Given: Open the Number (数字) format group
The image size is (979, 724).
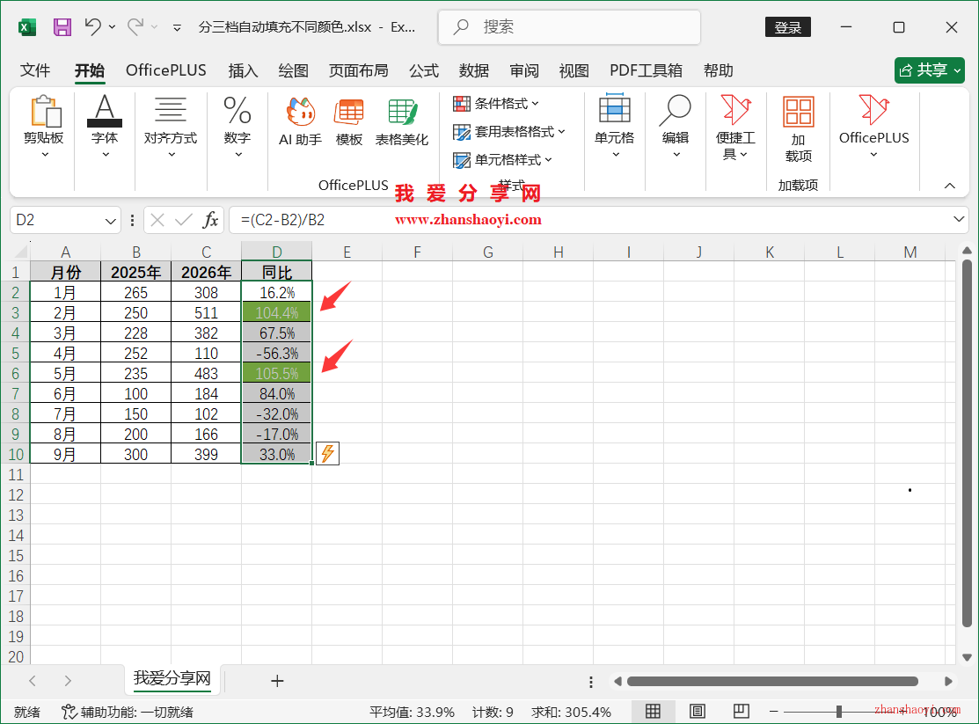Looking at the screenshot, I should 237,127.
